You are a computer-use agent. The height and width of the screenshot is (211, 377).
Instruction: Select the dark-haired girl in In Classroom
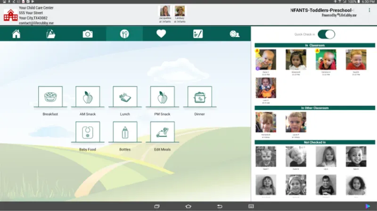pos(296,60)
